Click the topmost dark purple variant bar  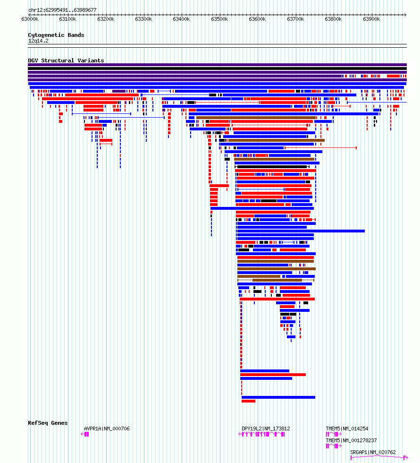[x=218, y=65]
